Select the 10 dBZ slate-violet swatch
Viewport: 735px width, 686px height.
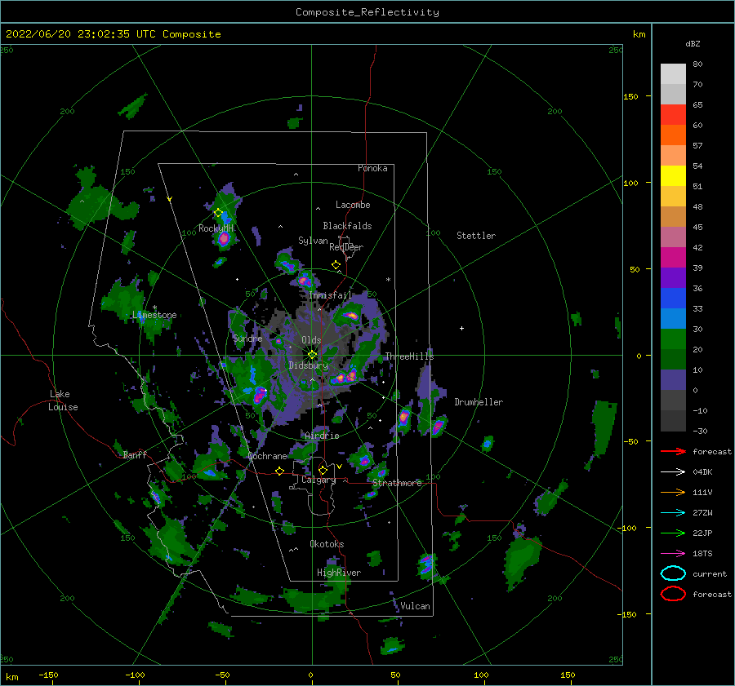coord(673,380)
